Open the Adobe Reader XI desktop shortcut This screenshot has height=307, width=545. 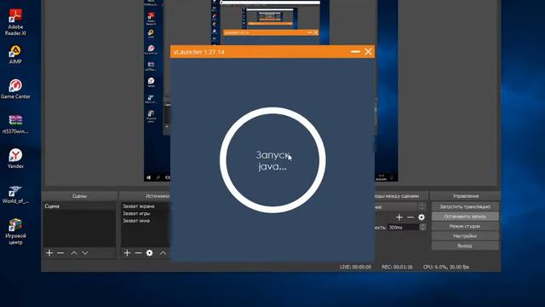(x=15, y=22)
